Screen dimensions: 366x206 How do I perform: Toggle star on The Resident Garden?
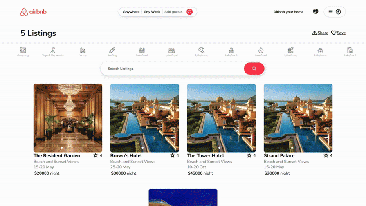click(96, 155)
